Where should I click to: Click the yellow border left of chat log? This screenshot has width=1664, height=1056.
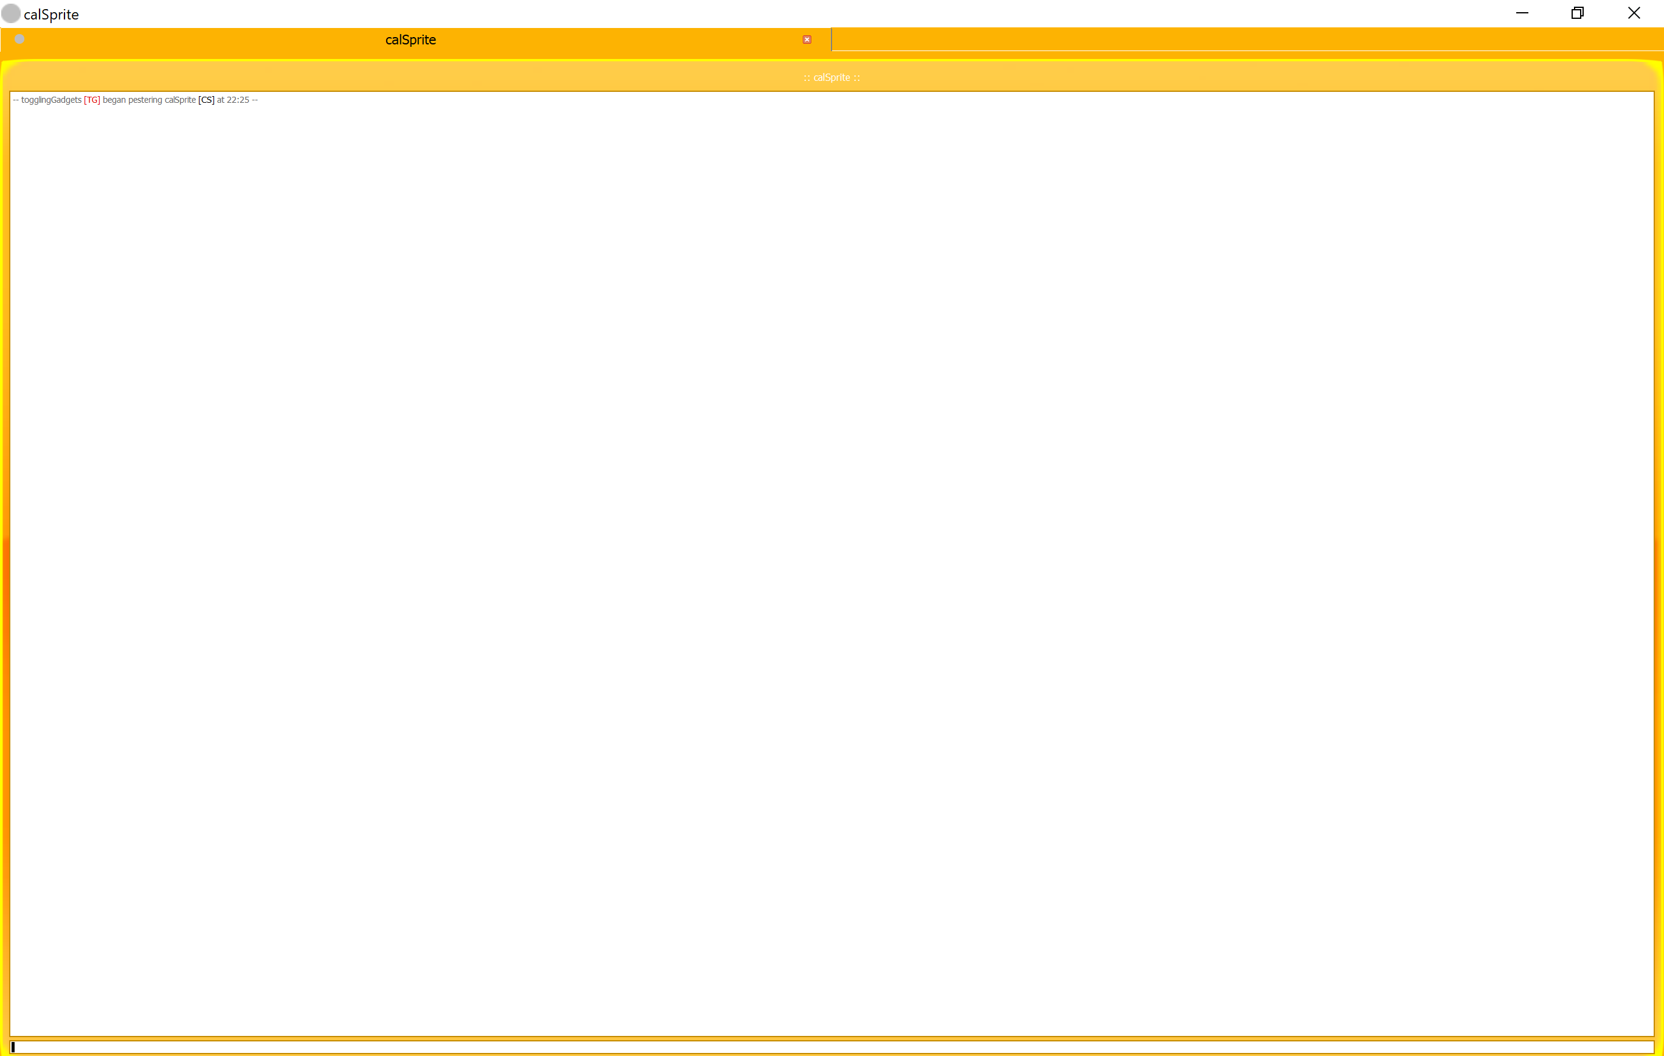[5, 553]
